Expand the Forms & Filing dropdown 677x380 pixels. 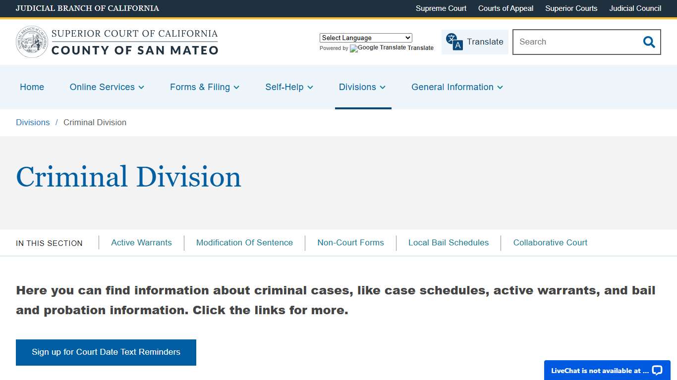click(204, 87)
